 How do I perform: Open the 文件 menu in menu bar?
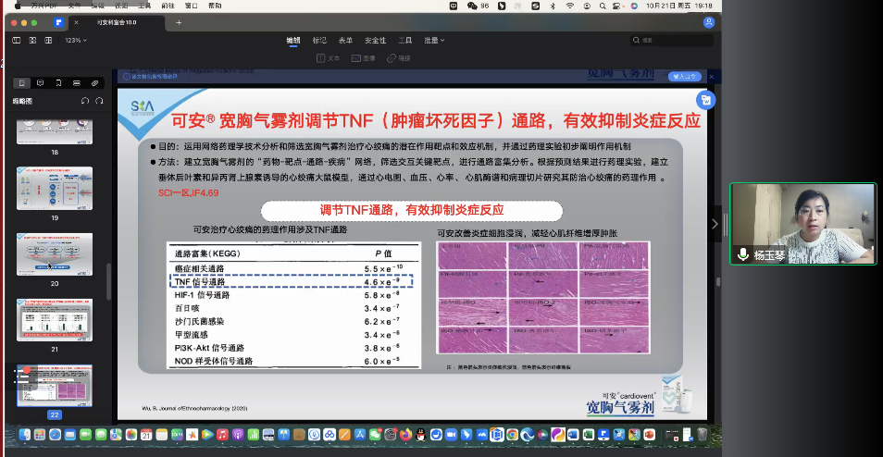74,6
